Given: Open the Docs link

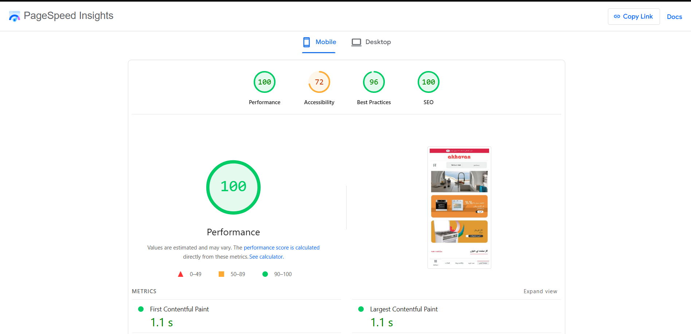Looking at the screenshot, I should pos(674,17).
